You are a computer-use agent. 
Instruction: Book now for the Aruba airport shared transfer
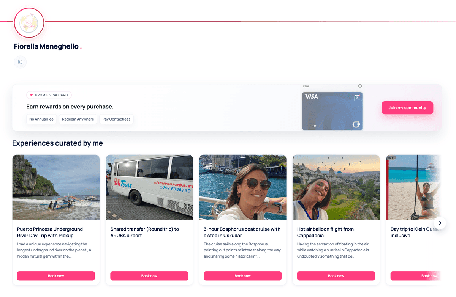[x=149, y=276]
